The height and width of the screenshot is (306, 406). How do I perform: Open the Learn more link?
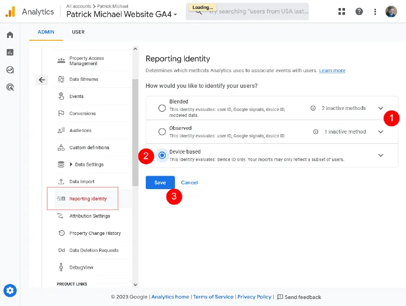(x=332, y=71)
